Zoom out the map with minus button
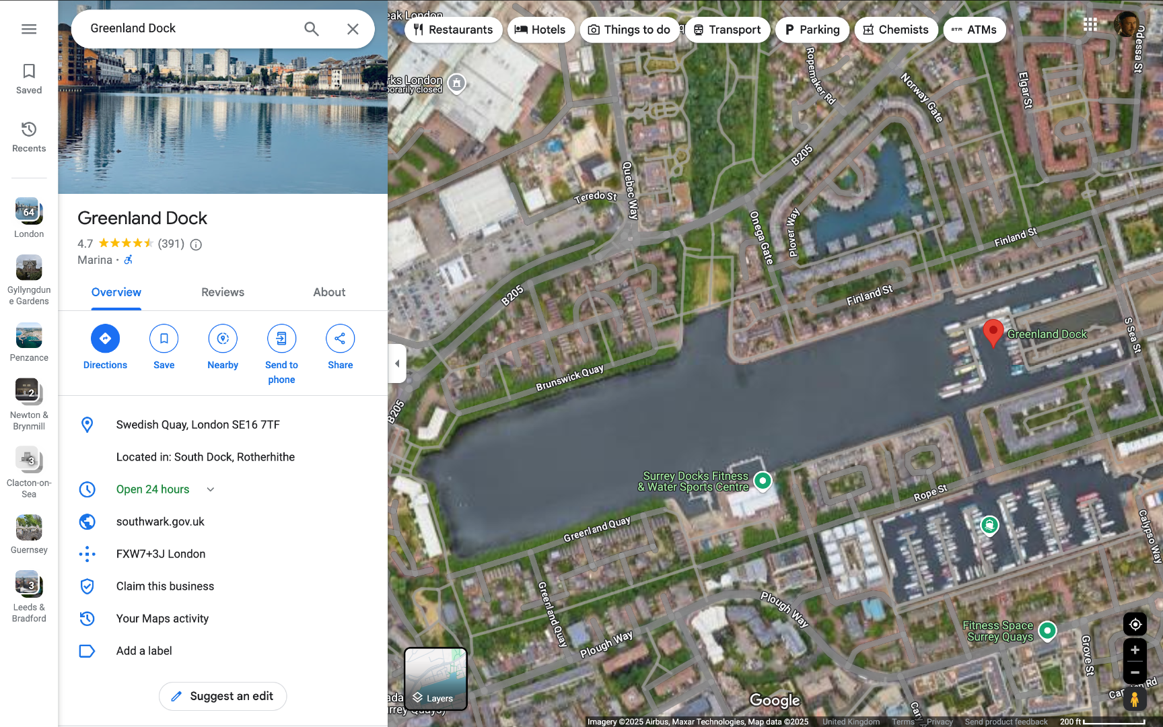1163x727 pixels. pos(1135,672)
